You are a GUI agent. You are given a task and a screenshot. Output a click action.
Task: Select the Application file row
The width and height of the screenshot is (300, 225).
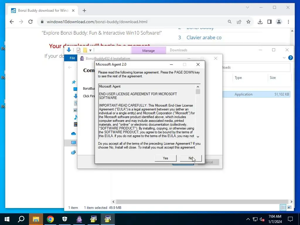tap(256, 94)
